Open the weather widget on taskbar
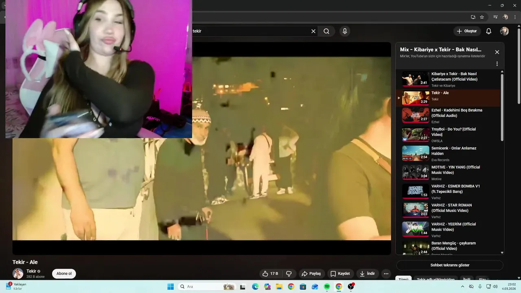Screen dimensions: 521x293 pos(16,286)
